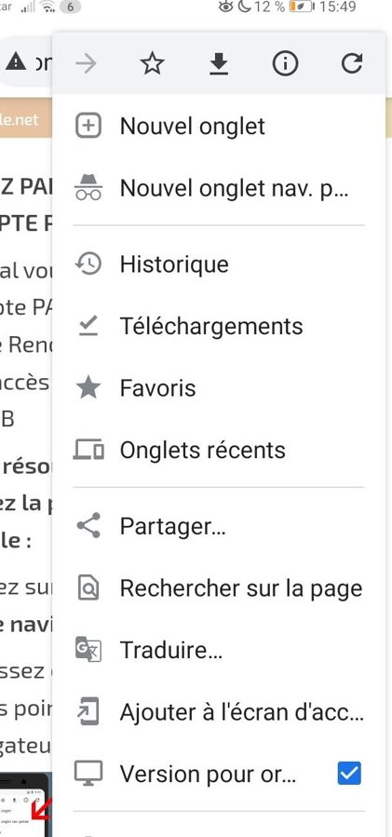
Task: Tap the share icon beside Partager
Action: coord(88,526)
